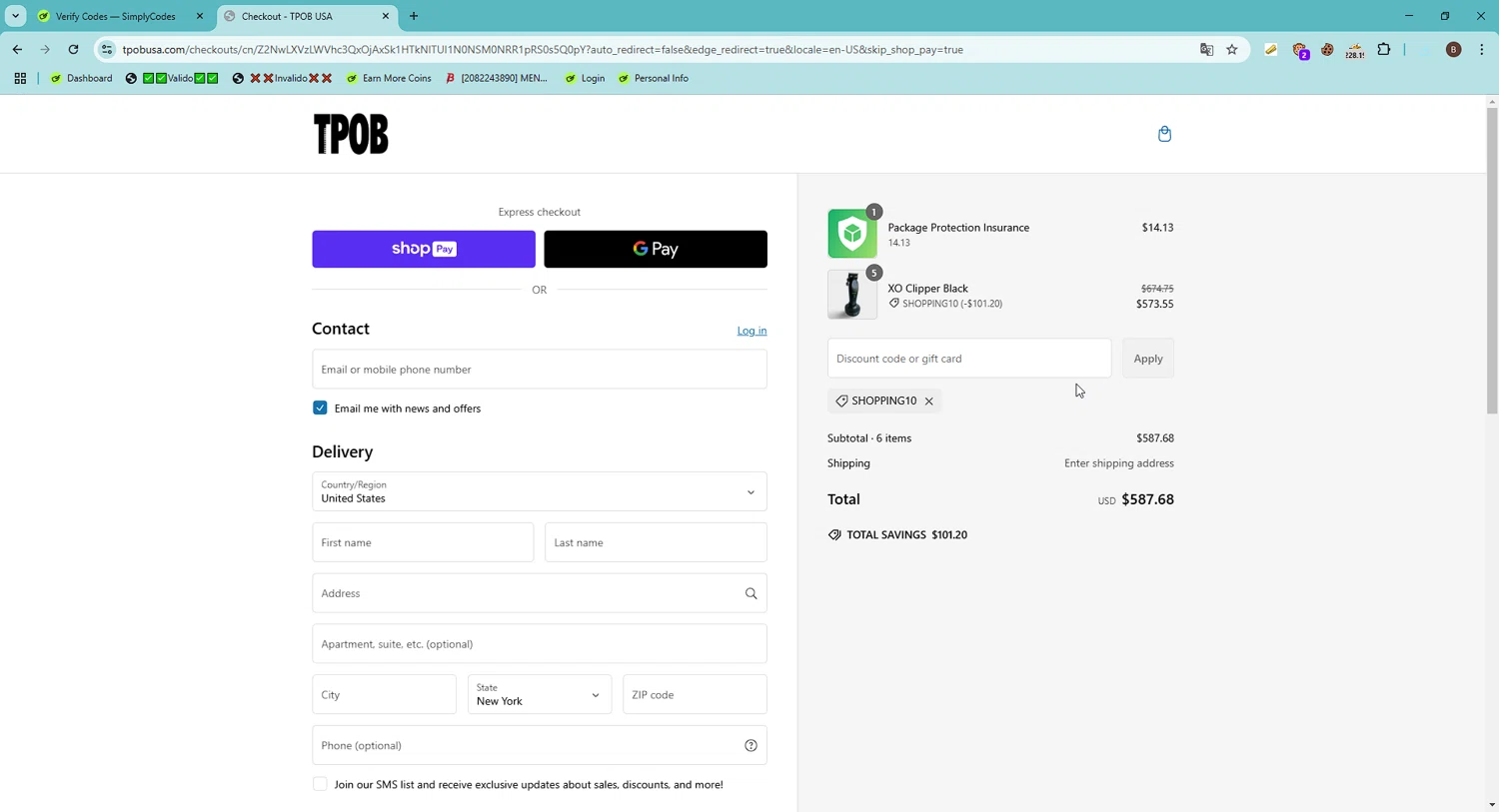Open the [2082243890] MEN... bookmark

(x=497, y=78)
